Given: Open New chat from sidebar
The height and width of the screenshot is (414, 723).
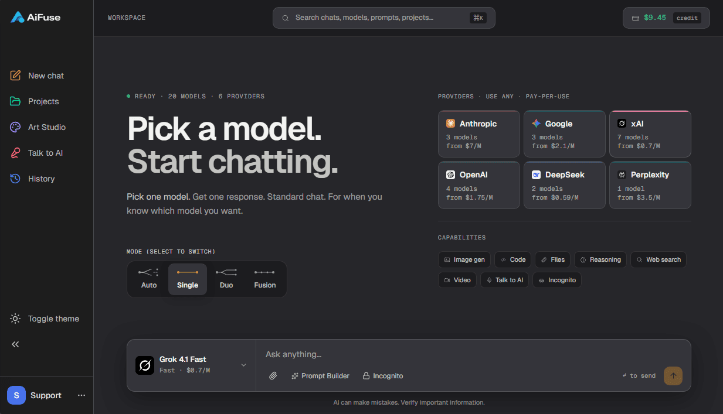Looking at the screenshot, I should click(x=46, y=76).
